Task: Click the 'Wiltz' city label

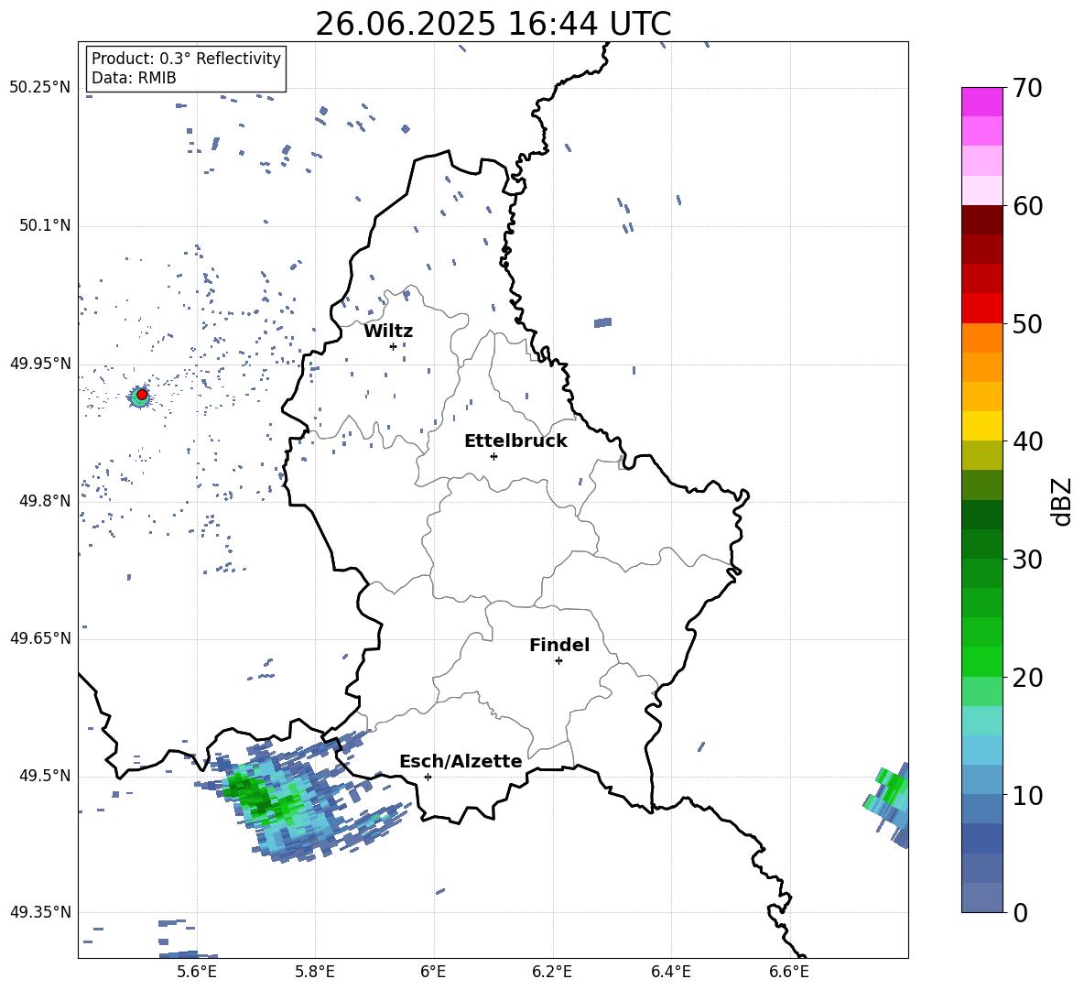Action: coord(388,332)
